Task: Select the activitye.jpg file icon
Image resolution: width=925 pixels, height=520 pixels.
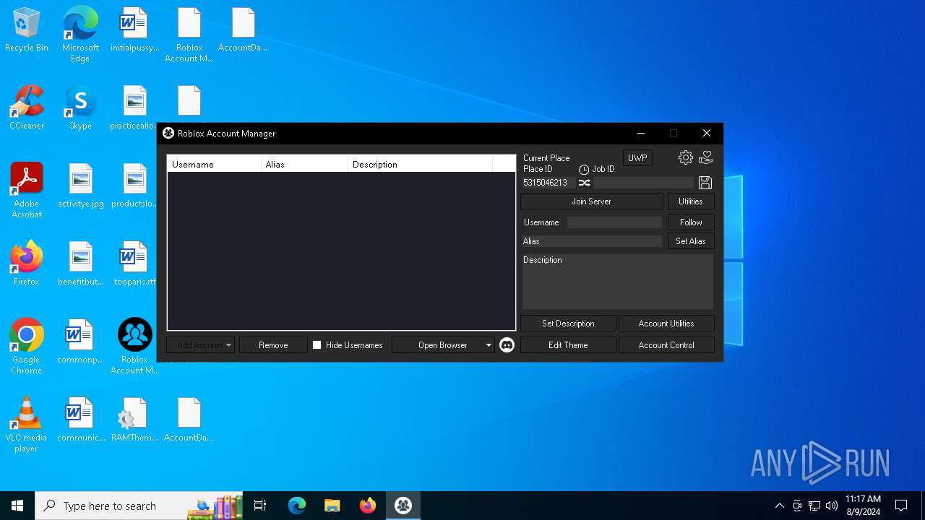Action: 80,186
